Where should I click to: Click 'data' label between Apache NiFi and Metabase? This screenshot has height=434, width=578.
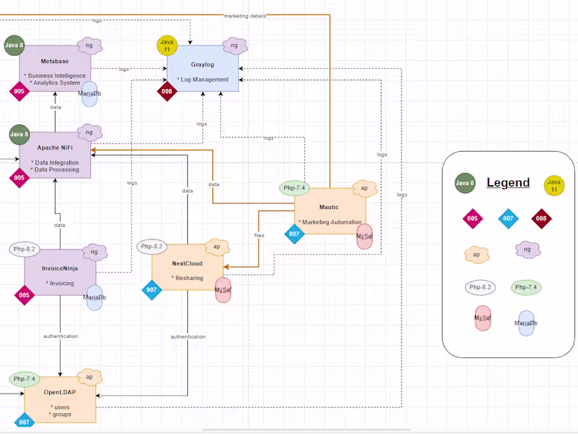pos(56,107)
